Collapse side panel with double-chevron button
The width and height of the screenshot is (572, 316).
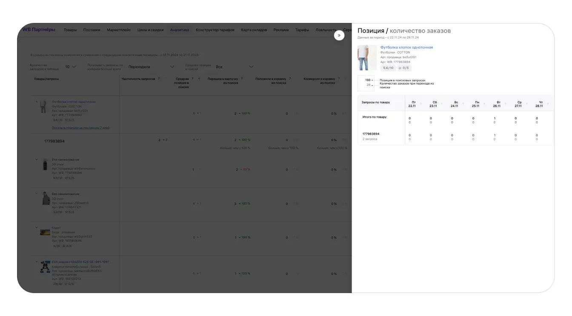(339, 36)
